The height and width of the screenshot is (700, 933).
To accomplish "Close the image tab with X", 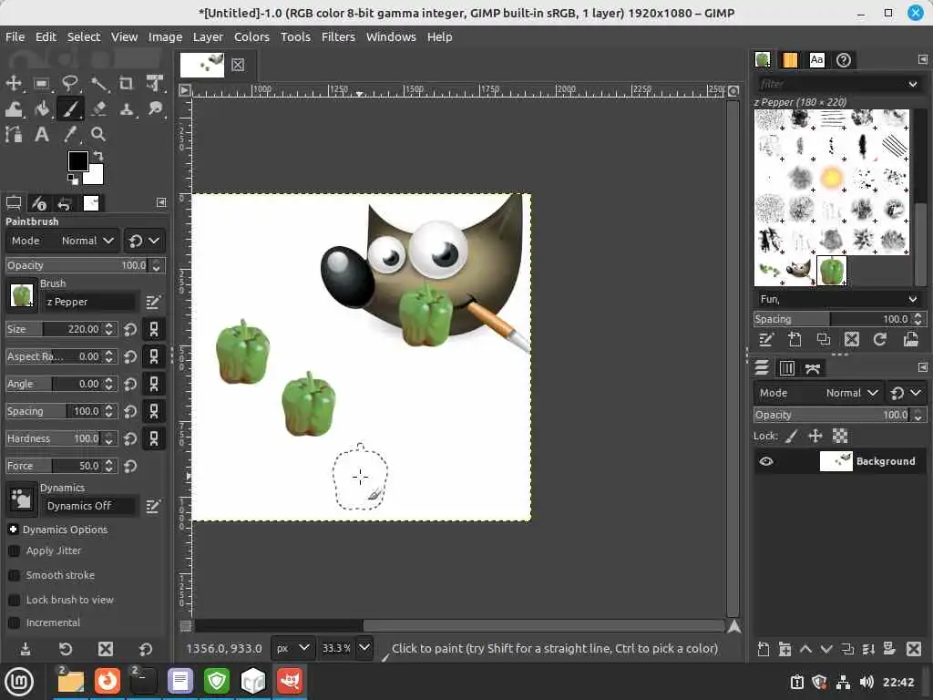I will coord(238,65).
